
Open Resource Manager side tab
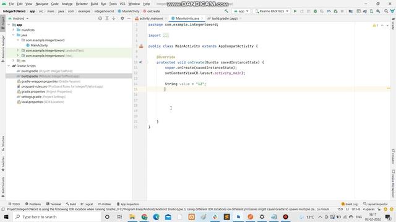tap(2, 49)
